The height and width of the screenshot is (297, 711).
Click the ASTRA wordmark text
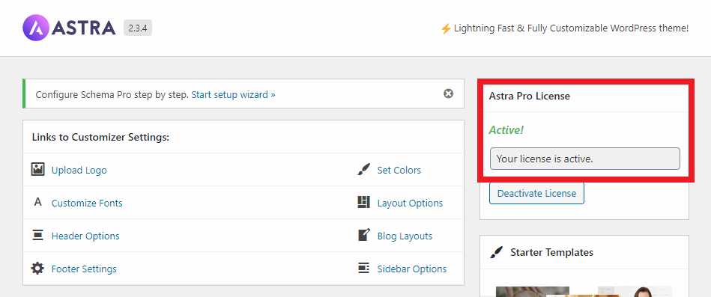click(x=84, y=28)
